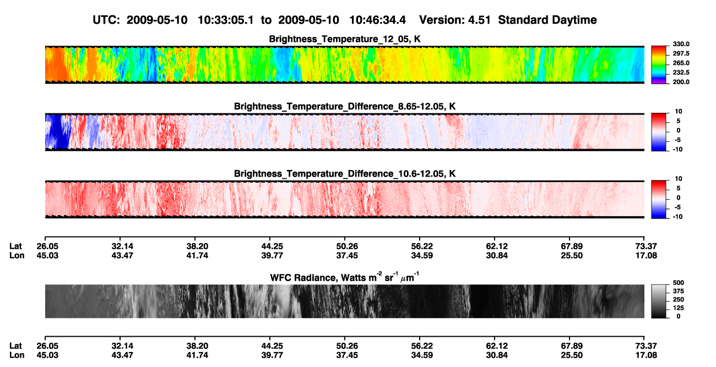The image size is (716, 367).
Task: Click the 'Lat' label of the axis below WFC Radiance
Action: [15, 346]
